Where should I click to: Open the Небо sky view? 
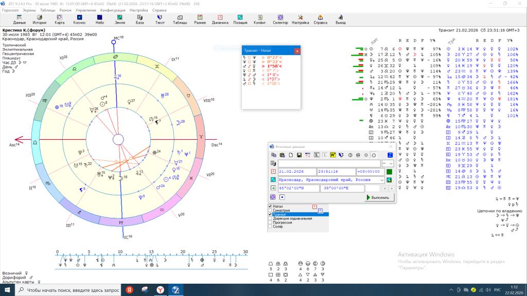pyautogui.click(x=100, y=20)
